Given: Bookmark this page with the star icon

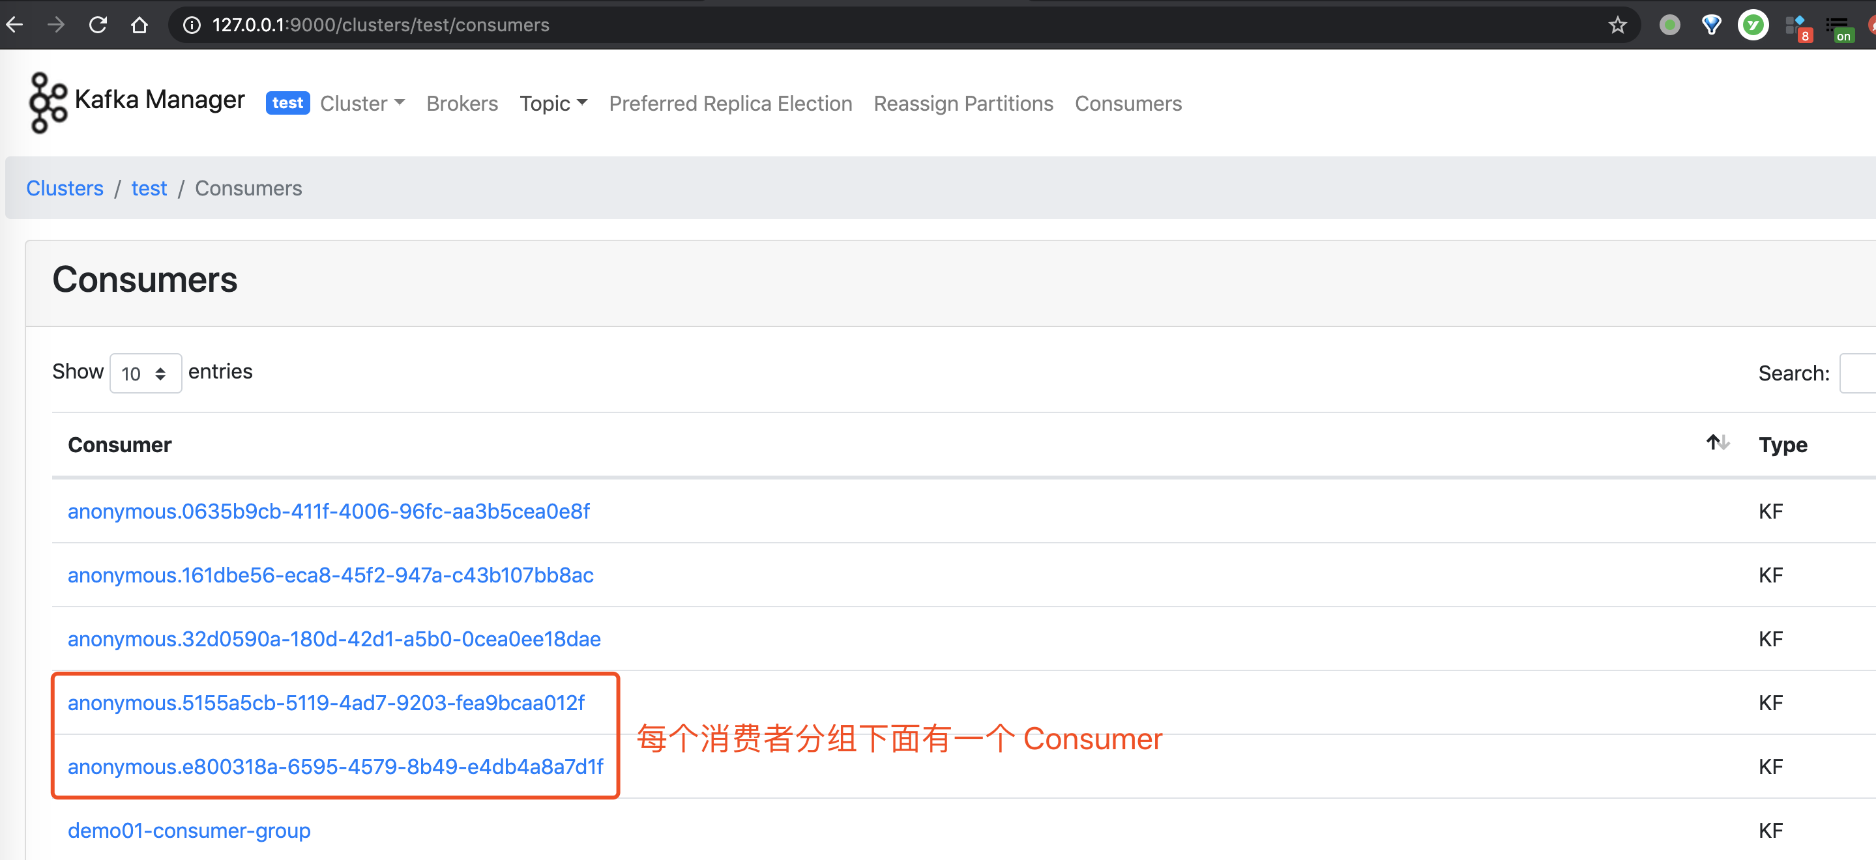Looking at the screenshot, I should coord(1617,25).
